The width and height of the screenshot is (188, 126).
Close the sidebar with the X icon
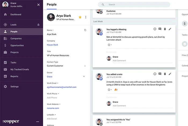[38, 5]
